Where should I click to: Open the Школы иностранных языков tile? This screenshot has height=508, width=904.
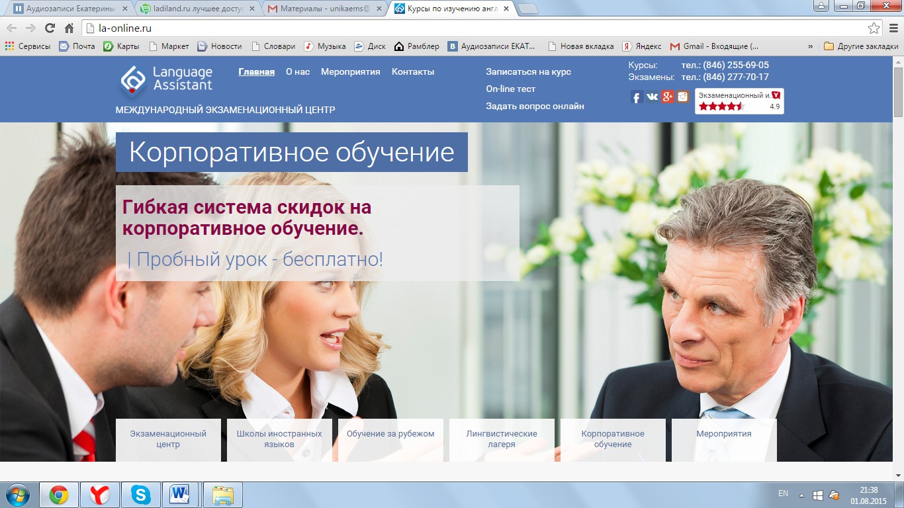click(279, 440)
